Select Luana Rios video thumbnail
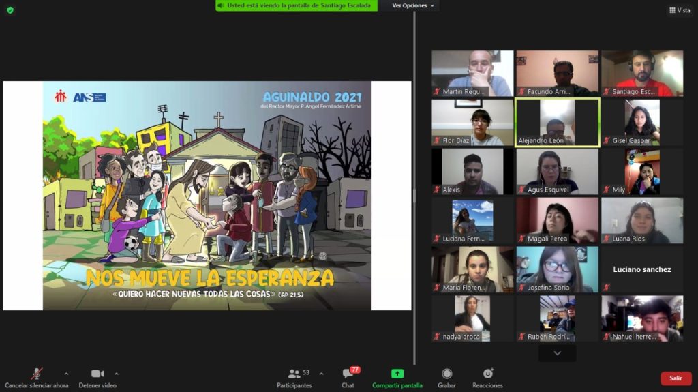 coord(642,220)
